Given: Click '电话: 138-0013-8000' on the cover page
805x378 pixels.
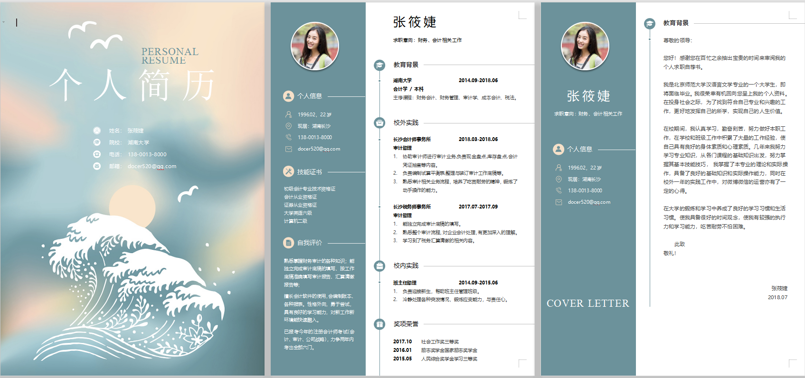Looking at the screenshot, I should pyautogui.click(x=138, y=154).
